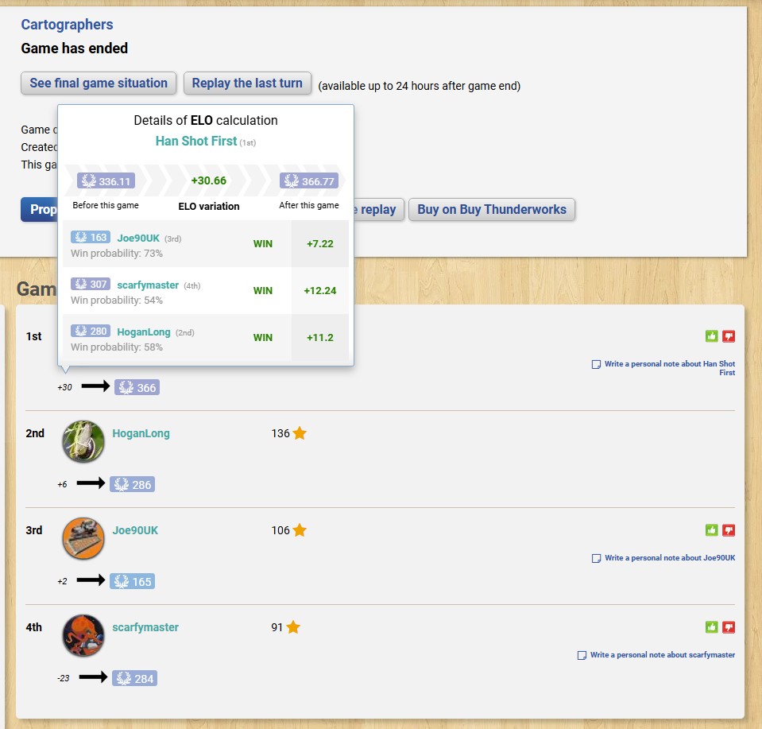This screenshot has width=762, height=729.
Task: Give thumbs up to 1st place player
Action: pyautogui.click(x=711, y=336)
